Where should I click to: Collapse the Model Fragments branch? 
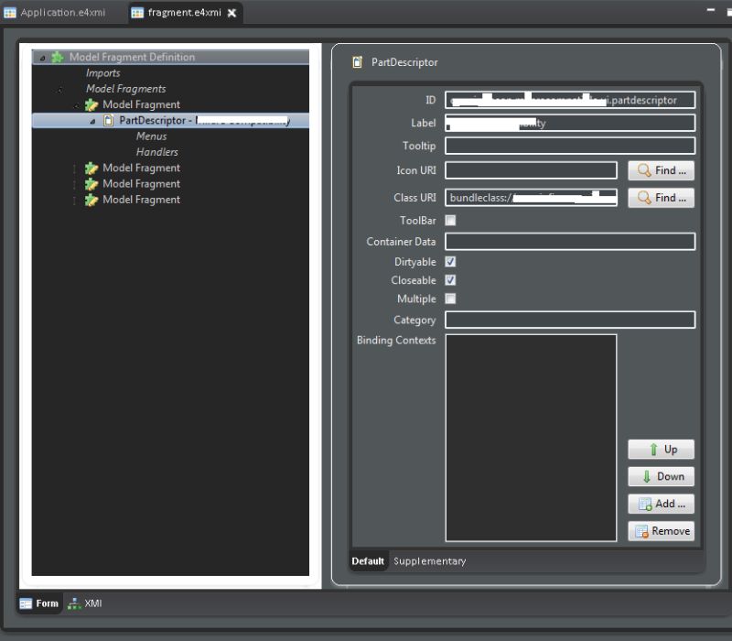(59, 88)
